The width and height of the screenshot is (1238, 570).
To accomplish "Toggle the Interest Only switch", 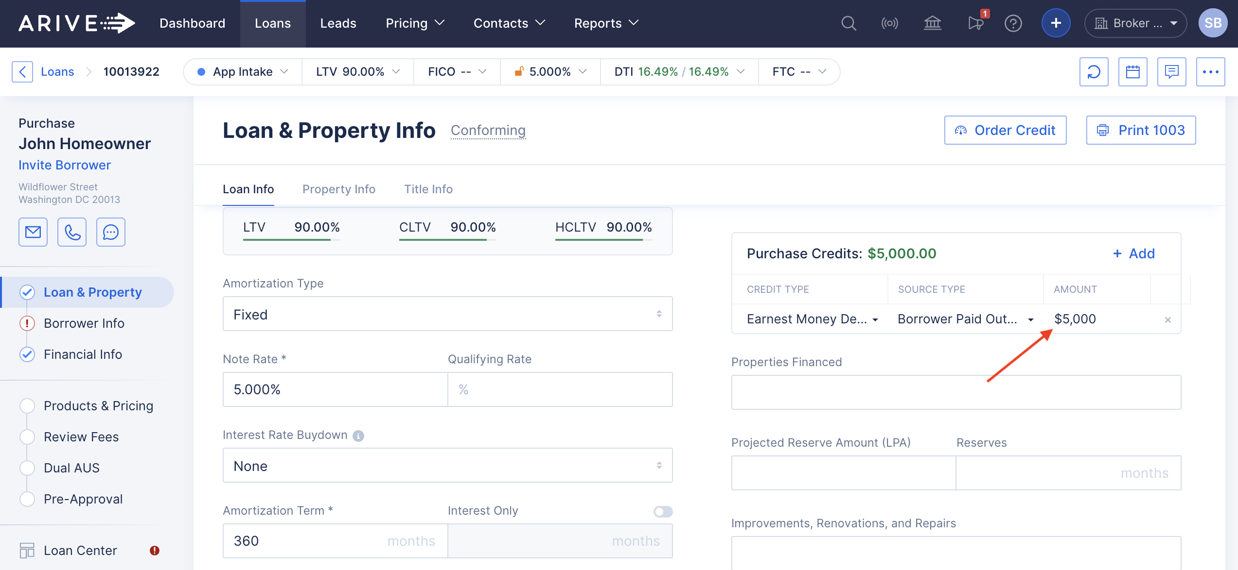I will 663,511.
